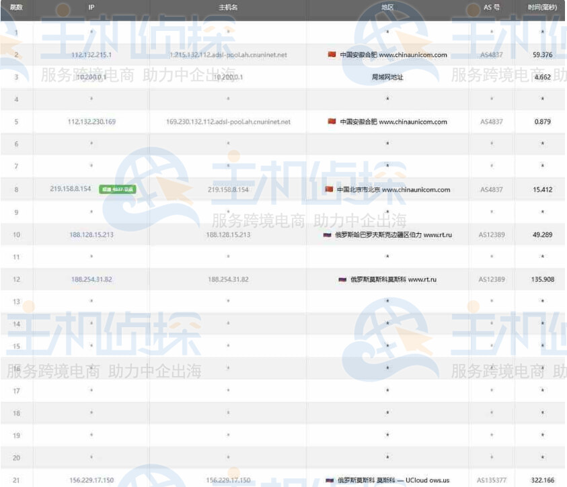Click the Russia flag icon on hop 10

[326, 234]
